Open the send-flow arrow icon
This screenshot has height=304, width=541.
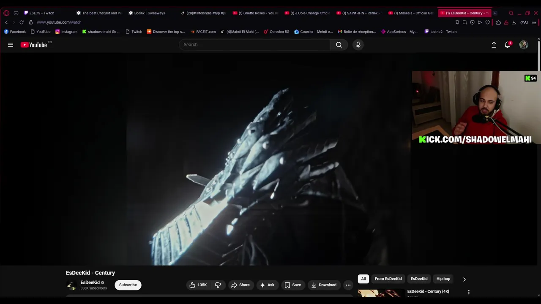[x=480, y=22]
